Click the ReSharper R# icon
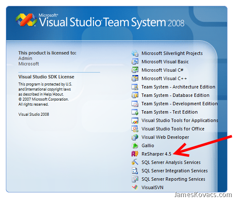Viewport: 235px width, 200px height. click(135, 154)
